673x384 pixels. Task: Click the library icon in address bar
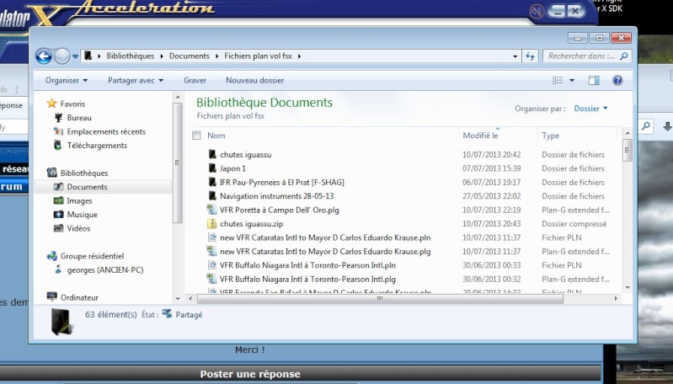[x=88, y=56]
